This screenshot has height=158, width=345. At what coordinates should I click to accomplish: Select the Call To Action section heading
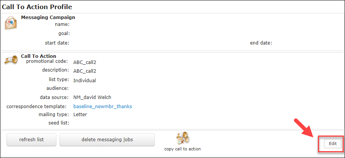pos(39,56)
